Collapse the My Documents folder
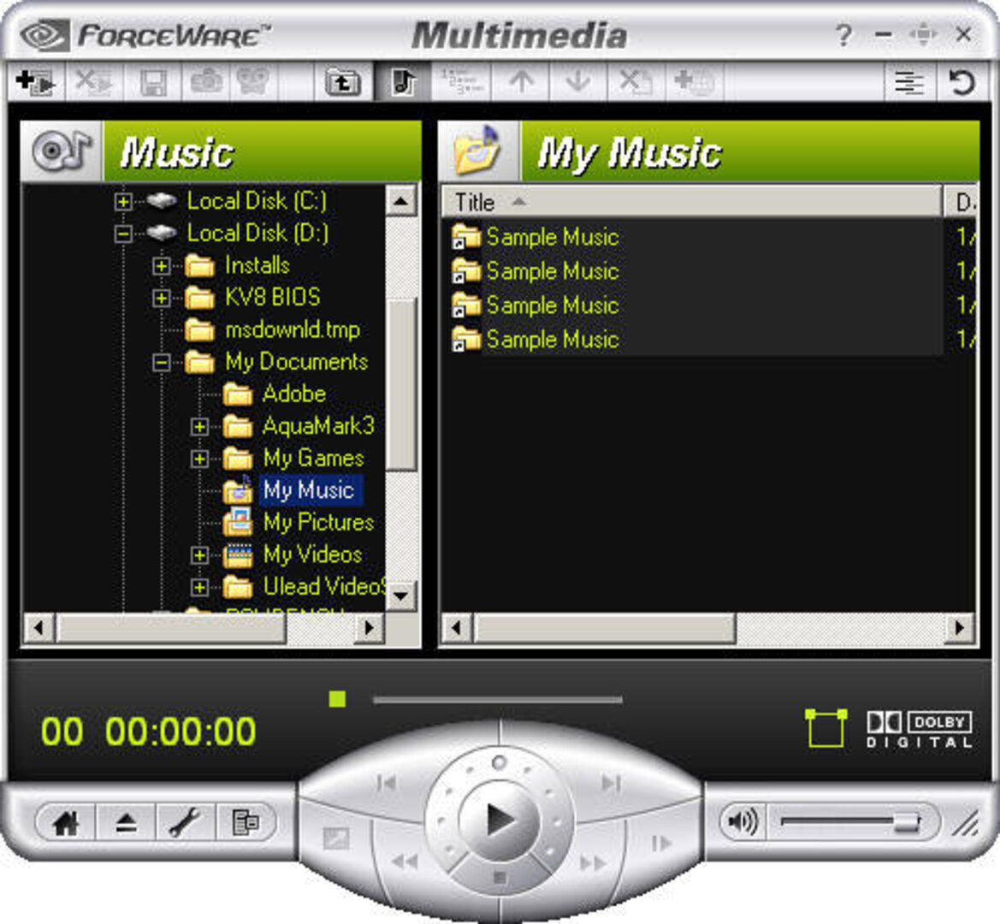Viewport: 1000px width, 924px height. coord(162,362)
